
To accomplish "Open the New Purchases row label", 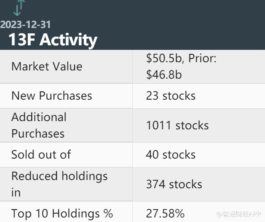I will click(x=52, y=96).
